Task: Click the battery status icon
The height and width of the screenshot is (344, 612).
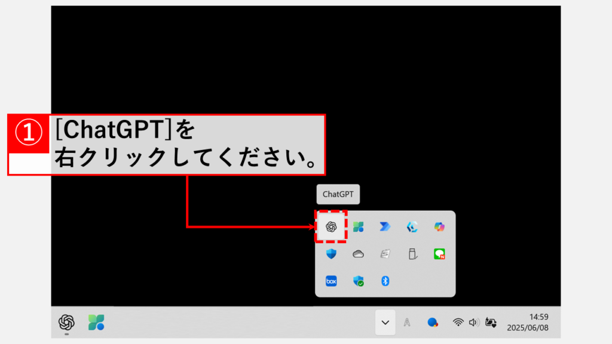Action: tap(491, 322)
